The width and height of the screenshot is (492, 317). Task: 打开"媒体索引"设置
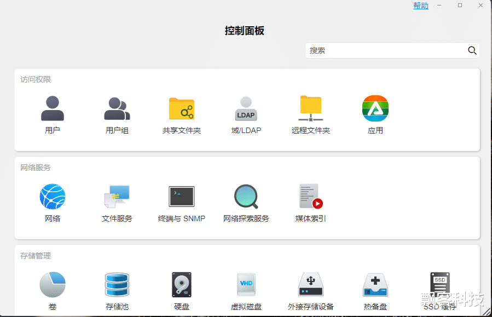coord(310,197)
